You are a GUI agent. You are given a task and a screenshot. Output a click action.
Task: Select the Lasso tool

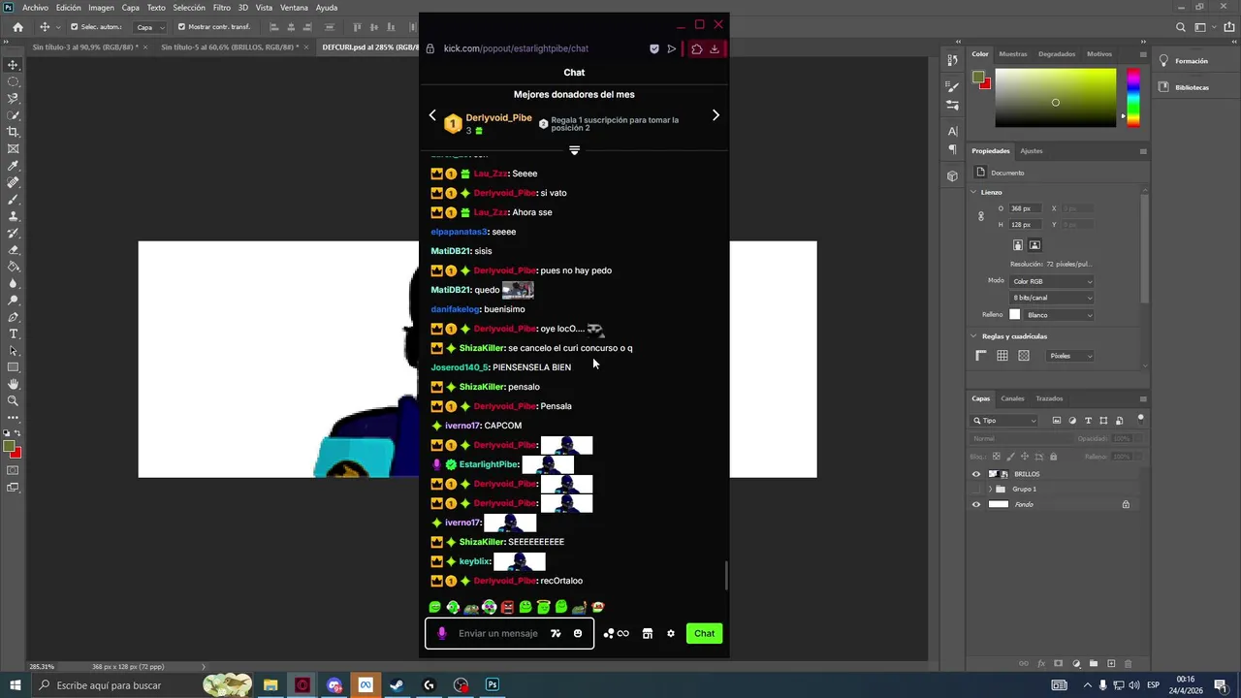pyautogui.click(x=13, y=98)
